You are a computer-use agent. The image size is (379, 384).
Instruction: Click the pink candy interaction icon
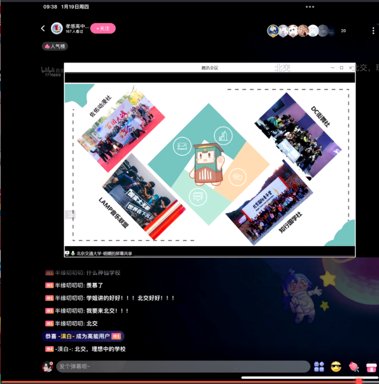(354, 366)
